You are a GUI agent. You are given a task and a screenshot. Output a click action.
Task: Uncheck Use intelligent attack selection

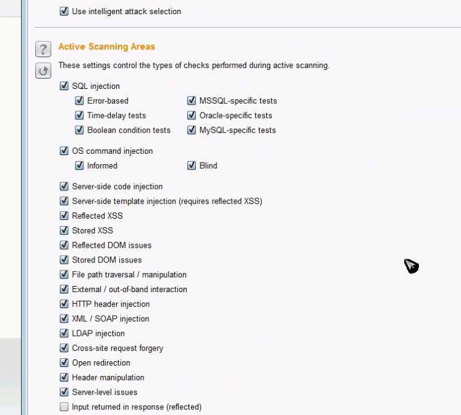64,11
